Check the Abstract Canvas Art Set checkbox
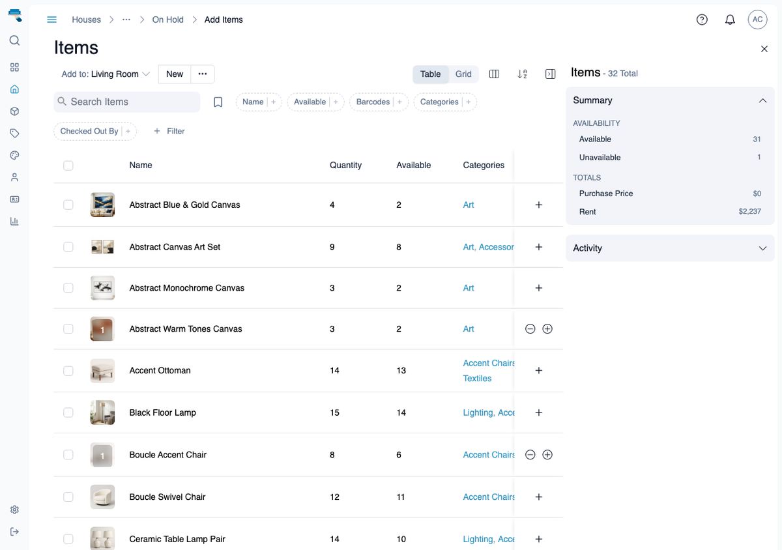Screen dimensions: 782x550 point(68,247)
